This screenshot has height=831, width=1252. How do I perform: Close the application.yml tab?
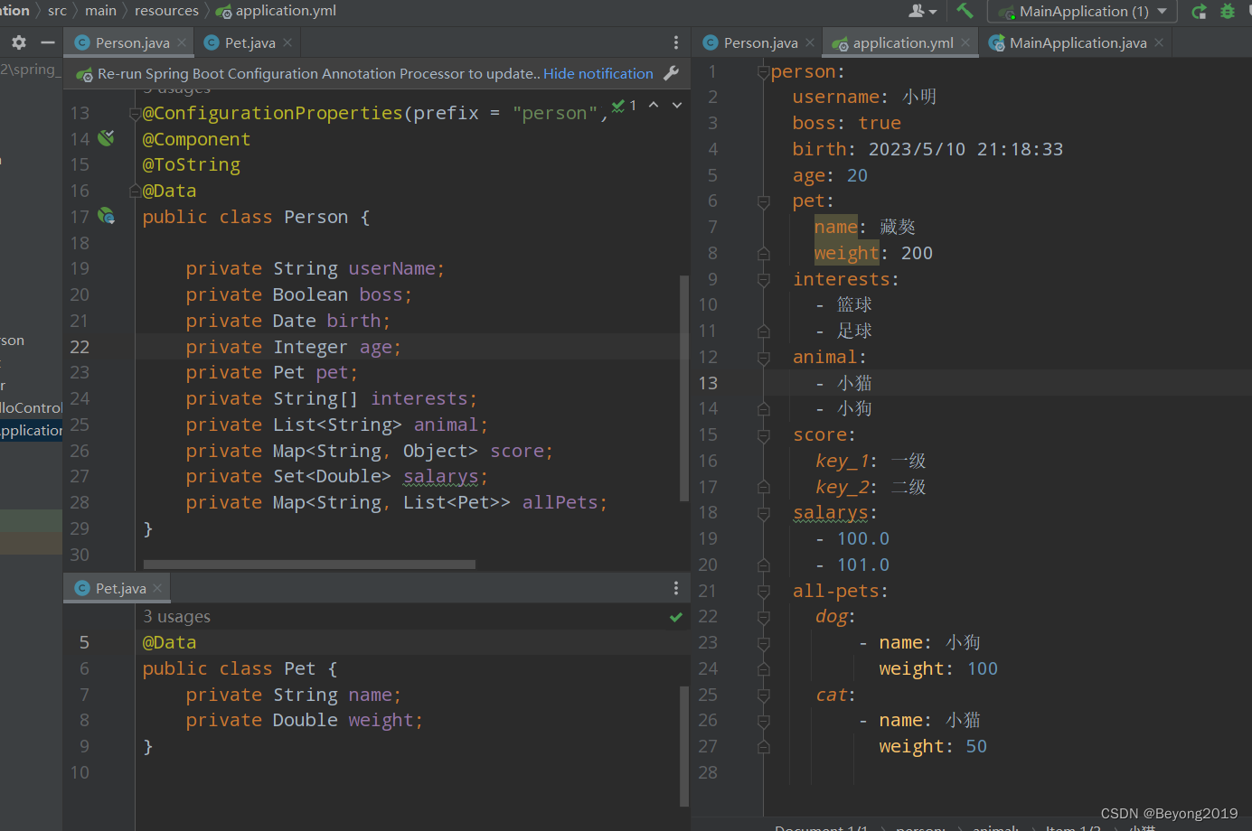coord(965,42)
